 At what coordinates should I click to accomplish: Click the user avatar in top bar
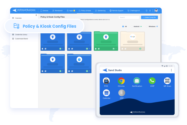pyautogui.click(x=156, y=11)
